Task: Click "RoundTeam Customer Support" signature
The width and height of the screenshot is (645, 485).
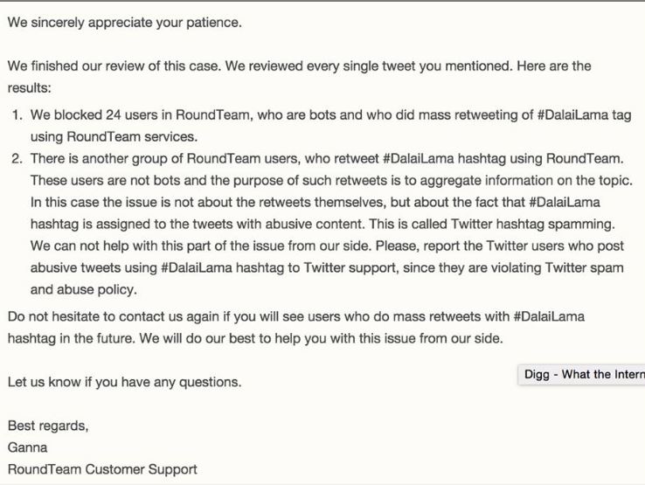Action: pos(102,469)
